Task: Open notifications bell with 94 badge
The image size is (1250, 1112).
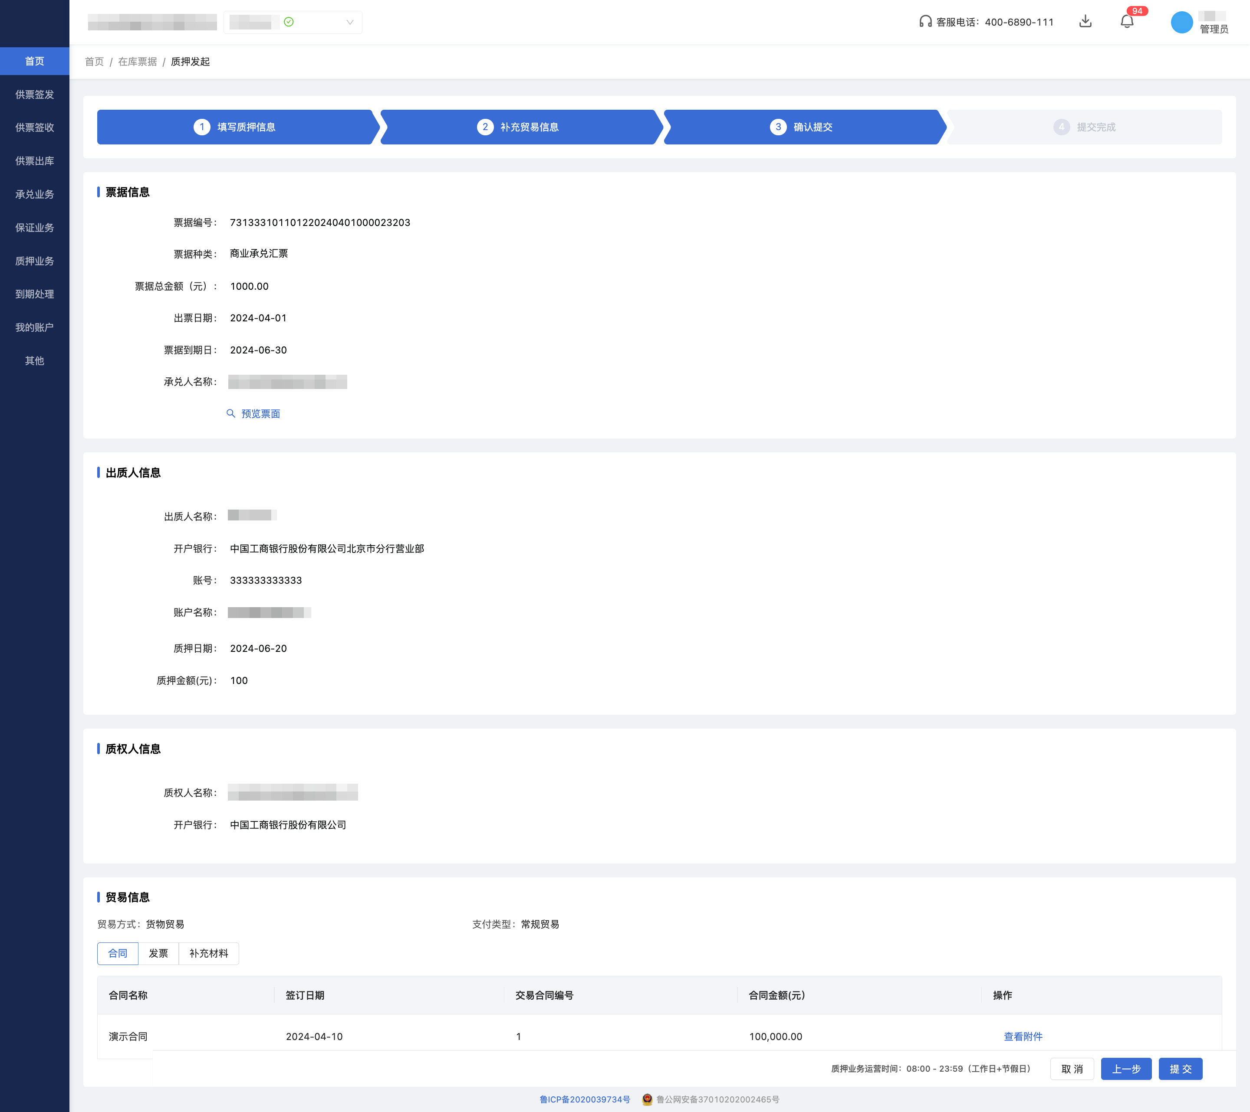Action: 1126,21
